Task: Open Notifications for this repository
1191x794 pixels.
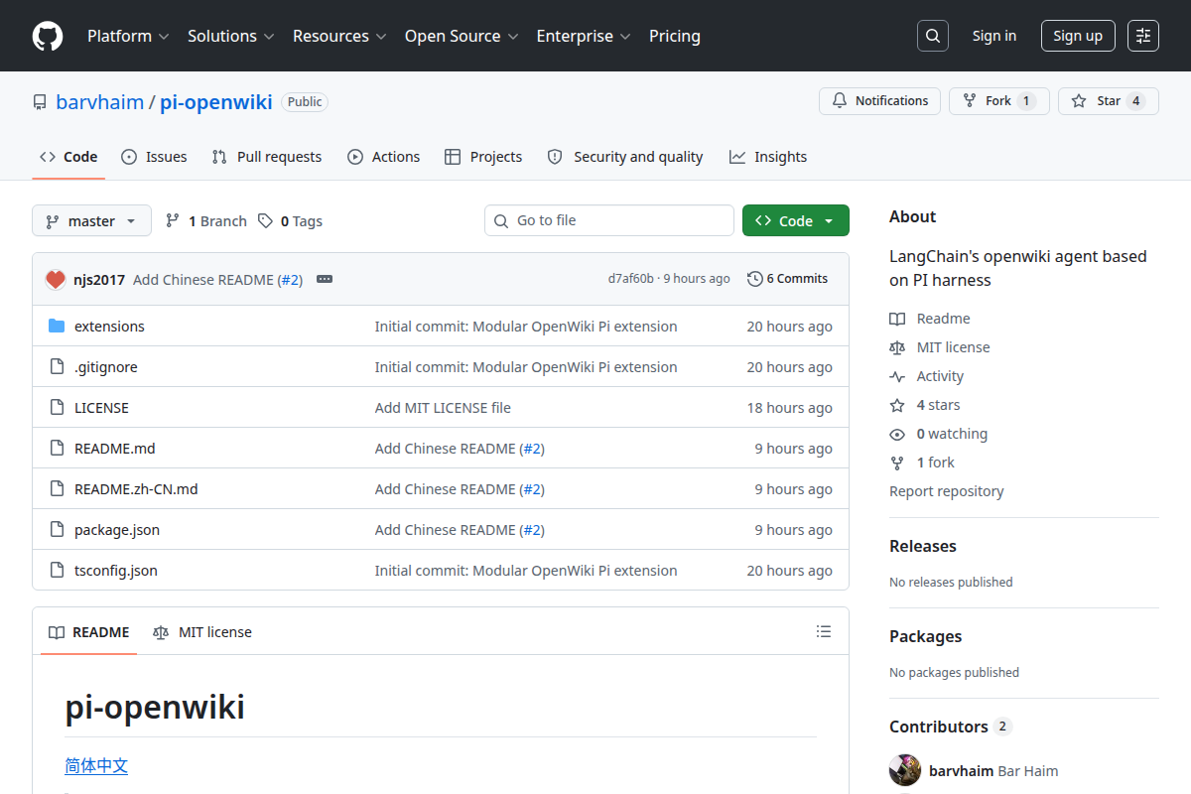Action: click(879, 101)
